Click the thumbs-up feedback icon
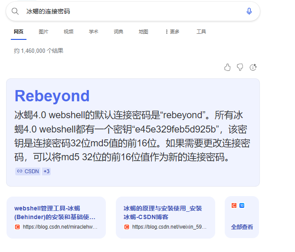This screenshot has width=295, height=252. tap(227, 67)
